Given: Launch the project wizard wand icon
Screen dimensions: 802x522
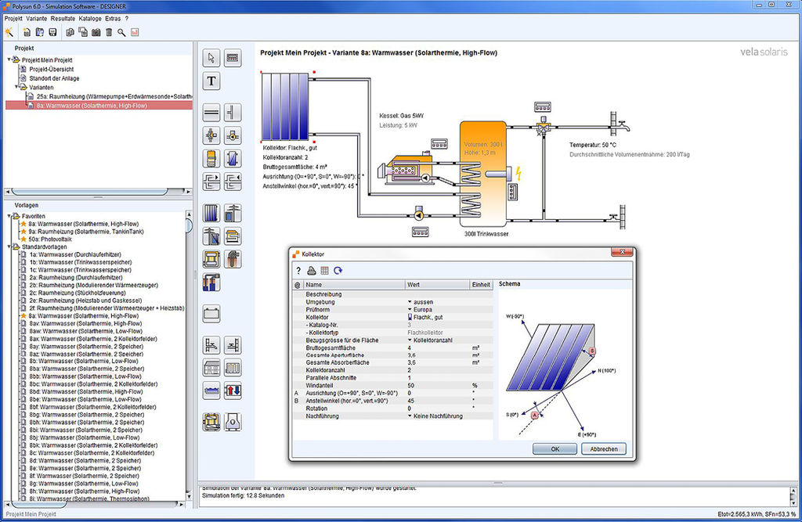Looking at the screenshot, I should click(9, 32).
